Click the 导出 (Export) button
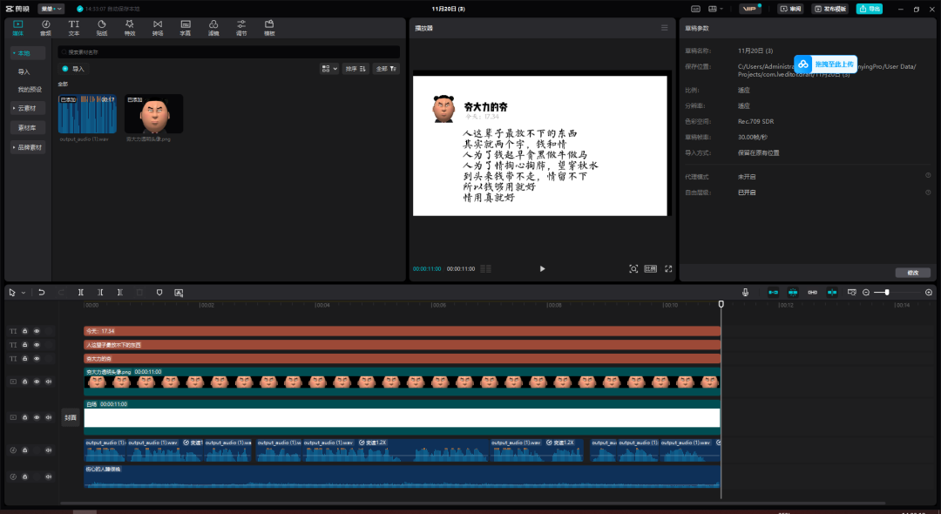Screen dimensions: 941x514 (869, 9)
